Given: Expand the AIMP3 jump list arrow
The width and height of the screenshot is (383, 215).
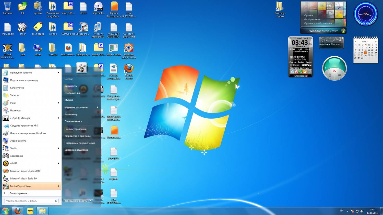Looking at the screenshot, I should point(58,163).
